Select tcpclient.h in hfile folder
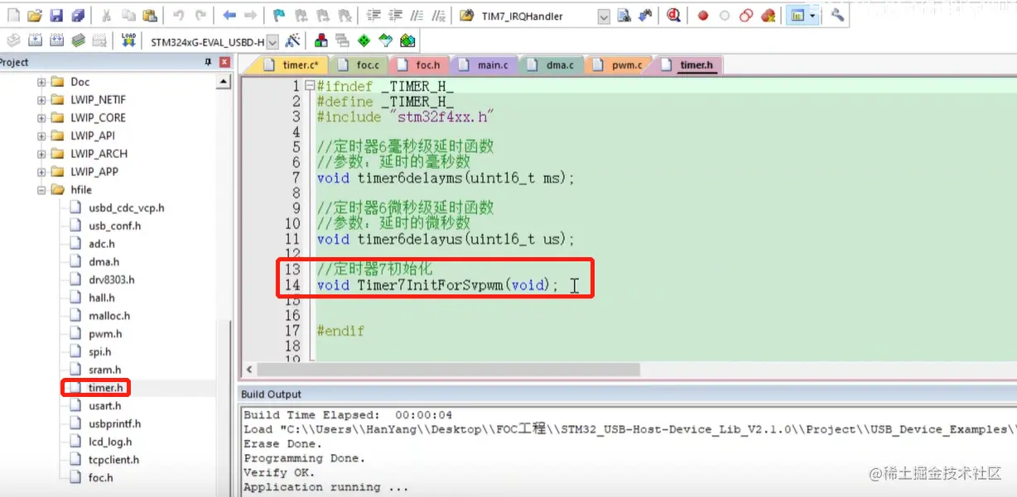This screenshot has height=497, width=1017. (x=113, y=460)
